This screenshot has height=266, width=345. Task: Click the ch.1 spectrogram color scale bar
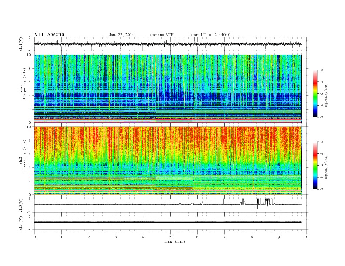[315, 93]
